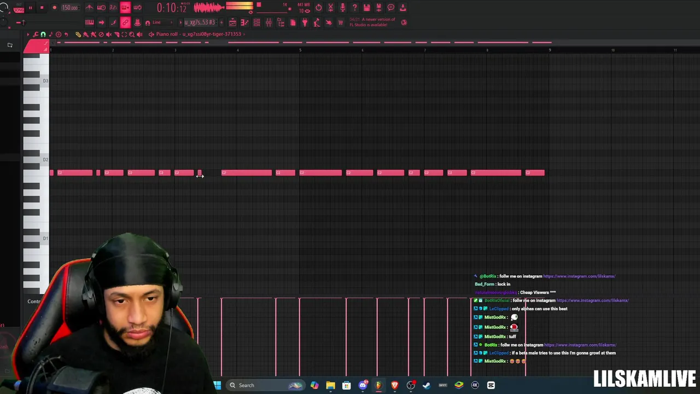Open Discord from the taskbar
This screenshot has height=394, width=700.
pos(363,385)
